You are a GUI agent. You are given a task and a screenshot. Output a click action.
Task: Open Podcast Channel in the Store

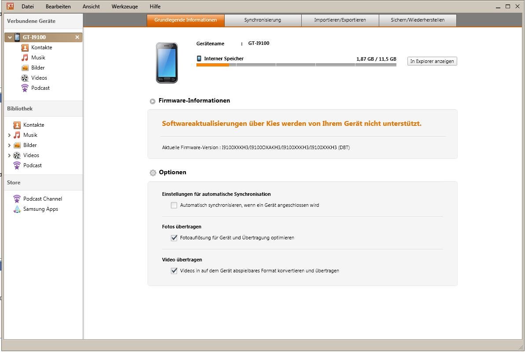point(43,199)
